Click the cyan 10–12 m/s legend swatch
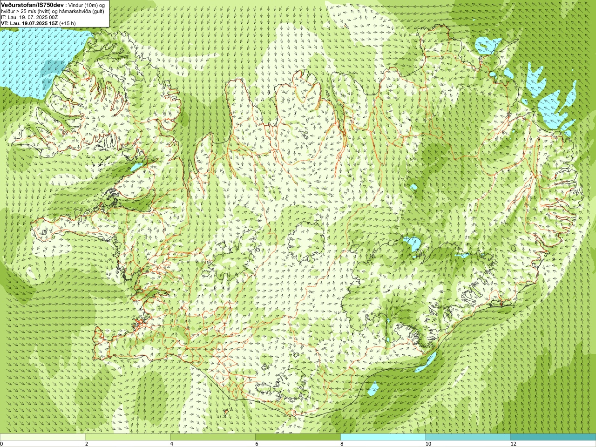The image size is (596, 447). click(x=468, y=437)
